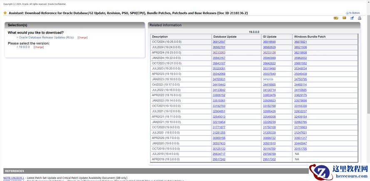
Task: Open Windows Bundle Patch 36878821
Action: [300, 42]
